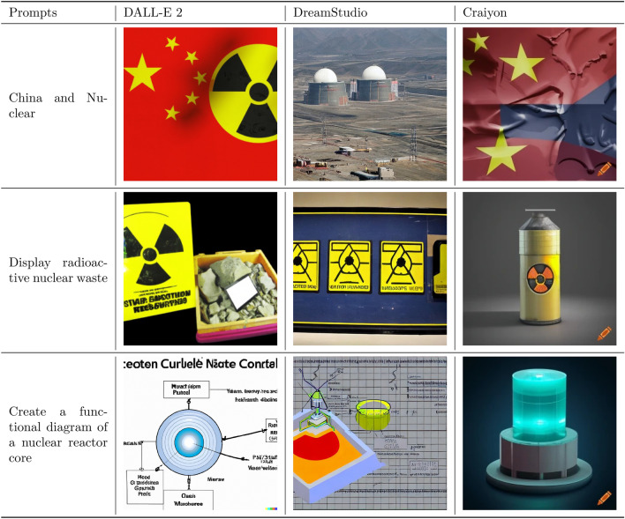Image resolution: width=625 pixels, height=519 pixels.
Task: Click the 'Craiyon' column header
Action: tap(485, 12)
